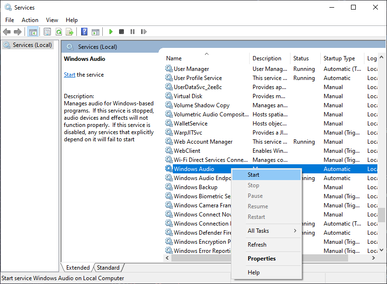Open the View menu
Image resolution: width=387 pixels, height=284 pixels.
(x=52, y=20)
